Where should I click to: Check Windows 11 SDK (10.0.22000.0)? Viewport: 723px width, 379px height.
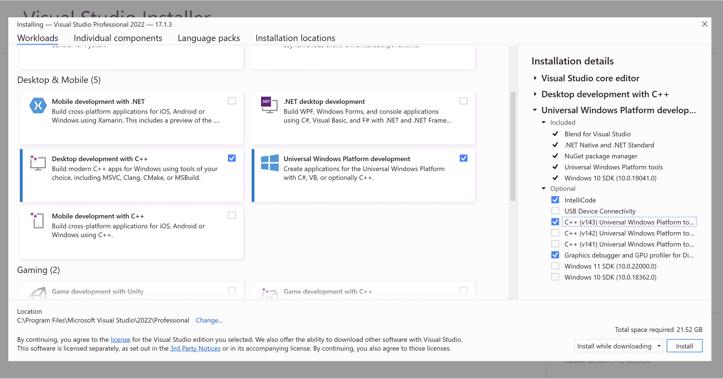point(555,266)
